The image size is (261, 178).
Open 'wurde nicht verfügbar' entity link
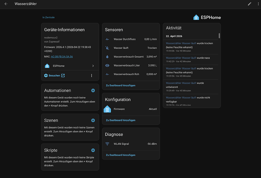[x=181, y=98]
